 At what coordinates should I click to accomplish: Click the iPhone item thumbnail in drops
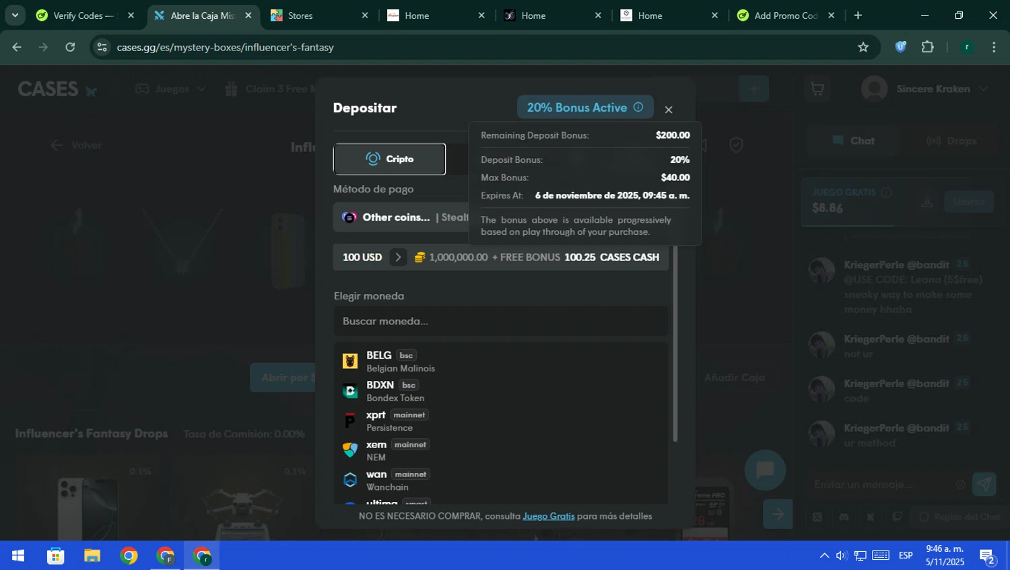tap(88, 509)
